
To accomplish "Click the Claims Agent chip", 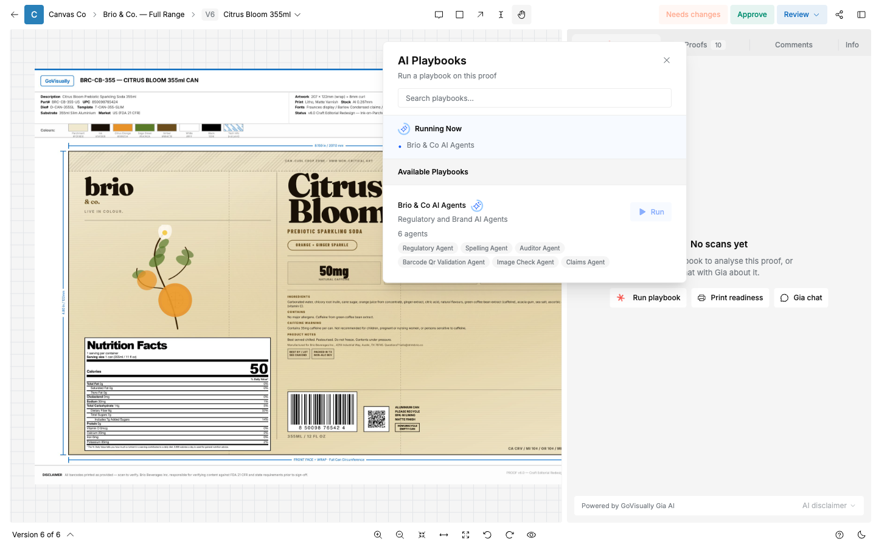I will [x=585, y=262].
